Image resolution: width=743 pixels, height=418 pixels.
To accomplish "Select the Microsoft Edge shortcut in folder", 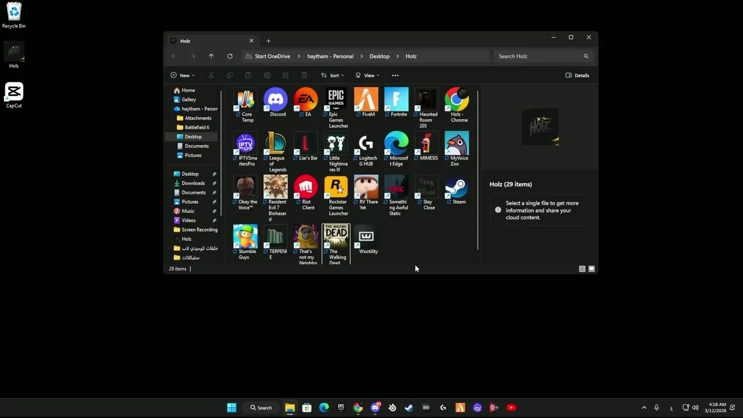I will pyautogui.click(x=396, y=149).
